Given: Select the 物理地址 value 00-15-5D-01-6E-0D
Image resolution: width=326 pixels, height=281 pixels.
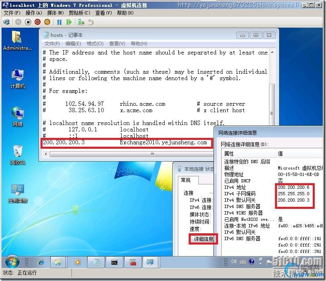Looking at the screenshot, I should pos(298,174).
